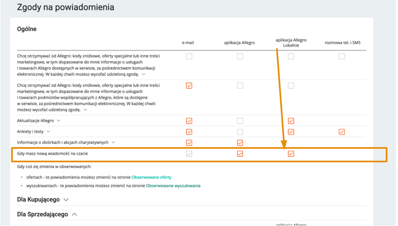Click disabled e-mail checkbox for chat messages

(189, 154)
